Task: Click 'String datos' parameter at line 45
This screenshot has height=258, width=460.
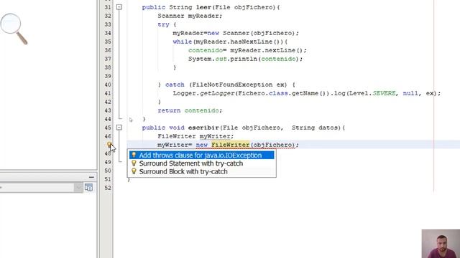Action: tap(315, 128)
